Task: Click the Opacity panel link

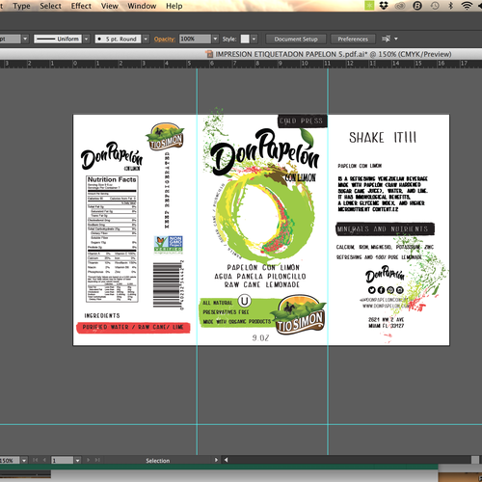Action: (x=165, y=40)
